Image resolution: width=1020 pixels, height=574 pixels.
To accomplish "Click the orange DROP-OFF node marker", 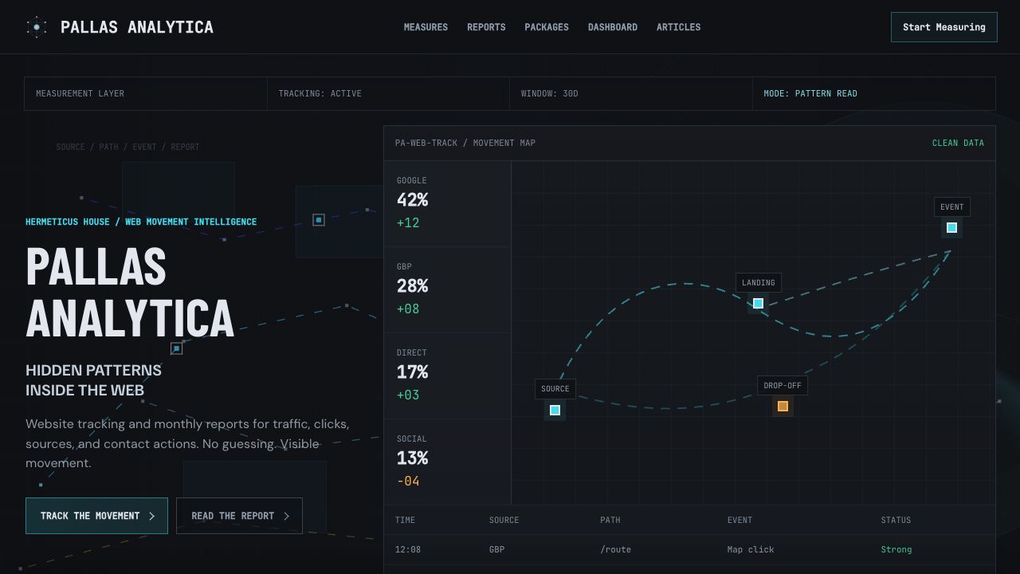I will pyautogui.click(x=783, y=407).
